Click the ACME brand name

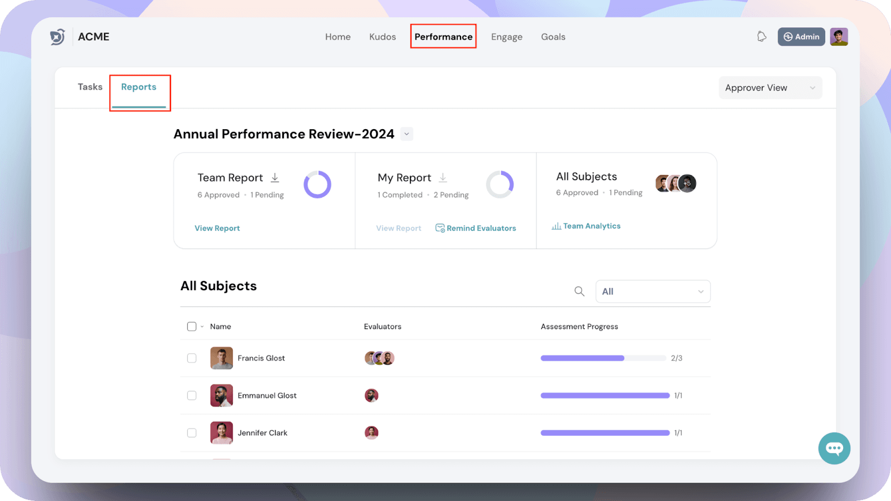(94, 37)
